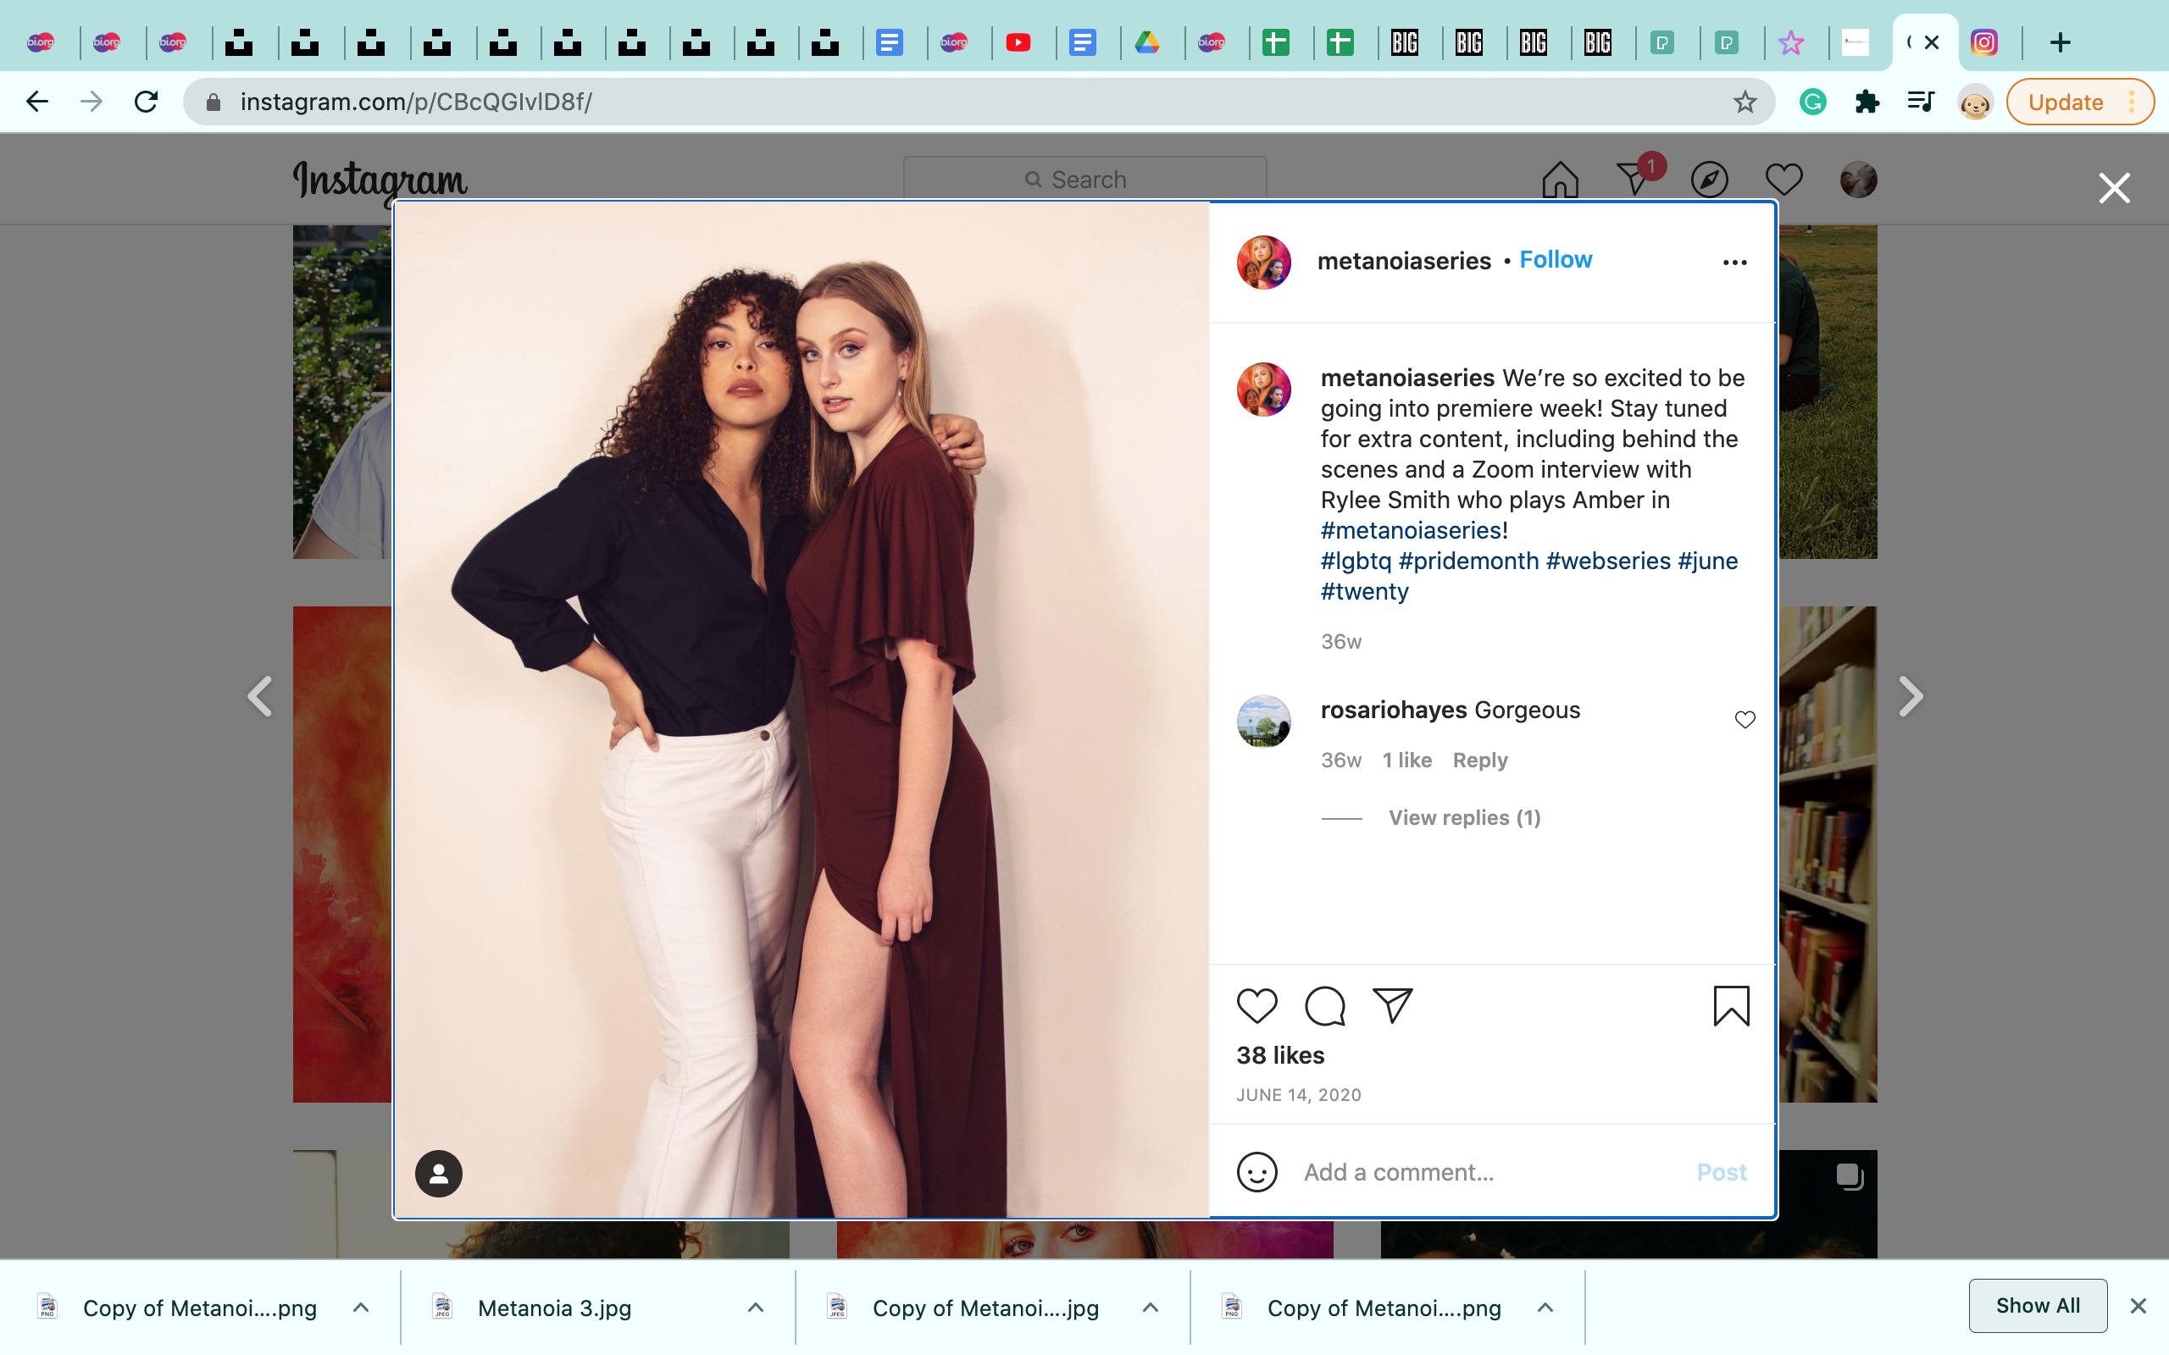2169x1355 pixels.
Task: Expand View replies (1)
Action: coord(1463,817)
